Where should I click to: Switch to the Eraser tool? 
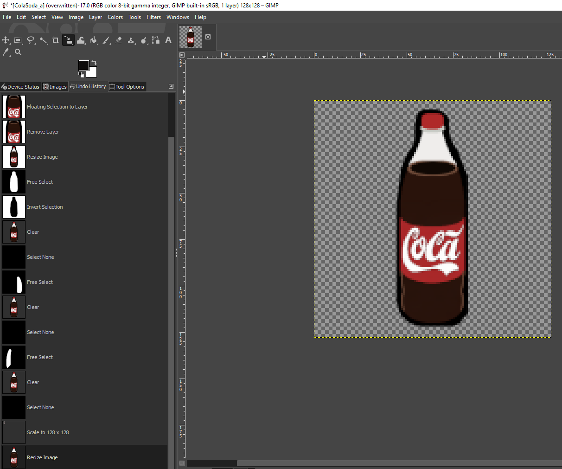pyautogui.click(x=119, y=40)
